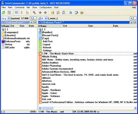Click the left panel parent directory button
The image size is (138, 114).
[35, 18]
